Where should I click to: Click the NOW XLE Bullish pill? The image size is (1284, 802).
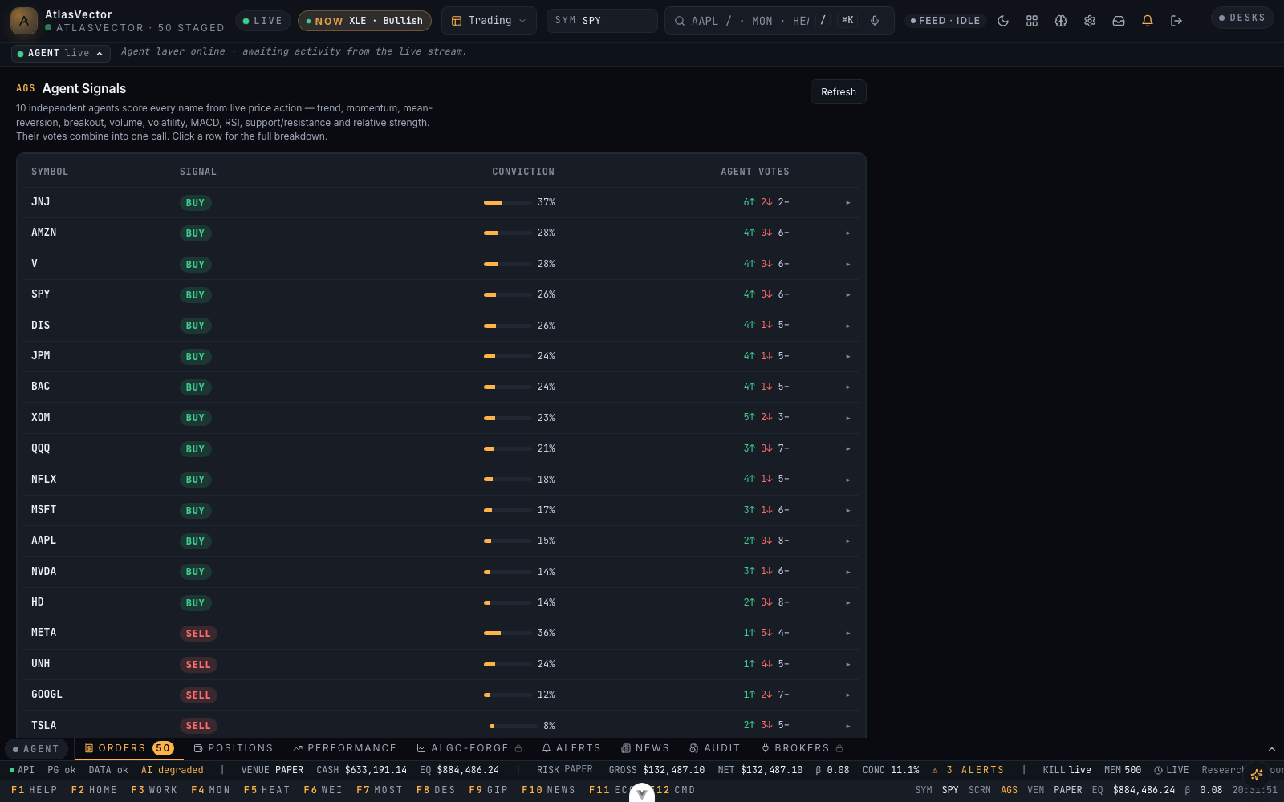click(364, 21)
